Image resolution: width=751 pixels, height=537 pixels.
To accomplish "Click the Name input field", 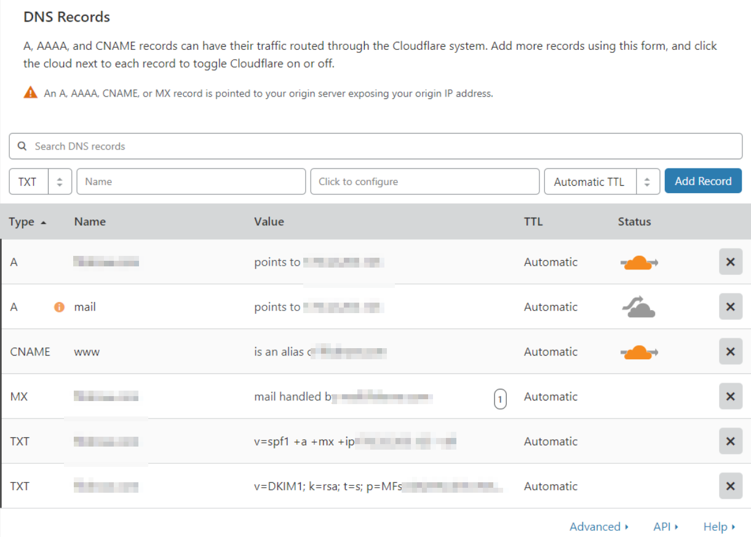I will 191,182.
